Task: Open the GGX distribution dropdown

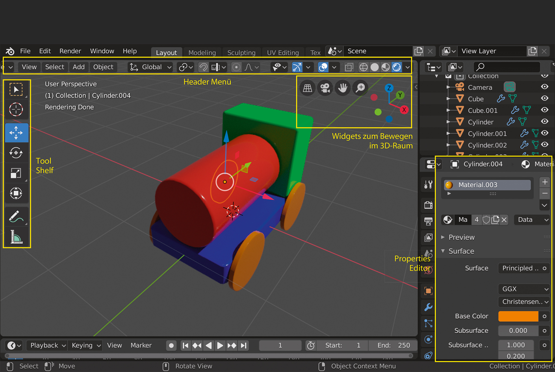Action: coord(524,289)
